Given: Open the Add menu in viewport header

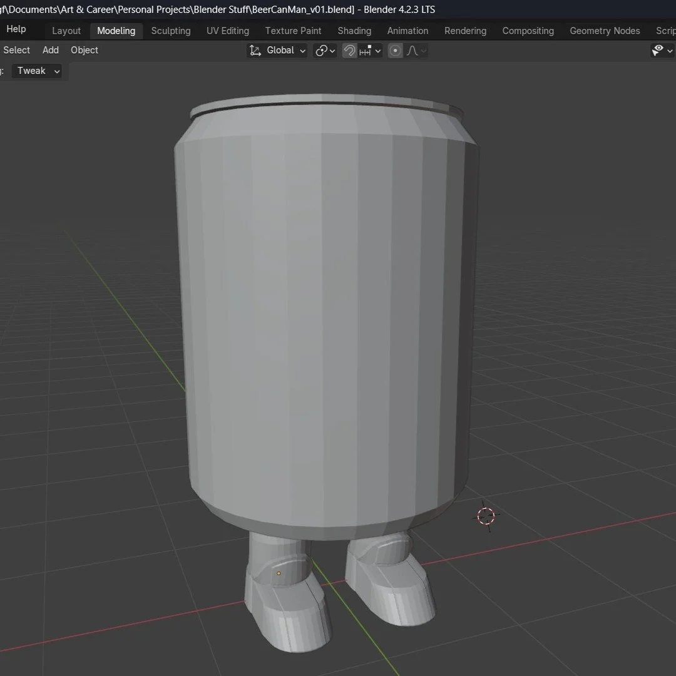Looking at the screenshot, I should (x=51, y=50).
